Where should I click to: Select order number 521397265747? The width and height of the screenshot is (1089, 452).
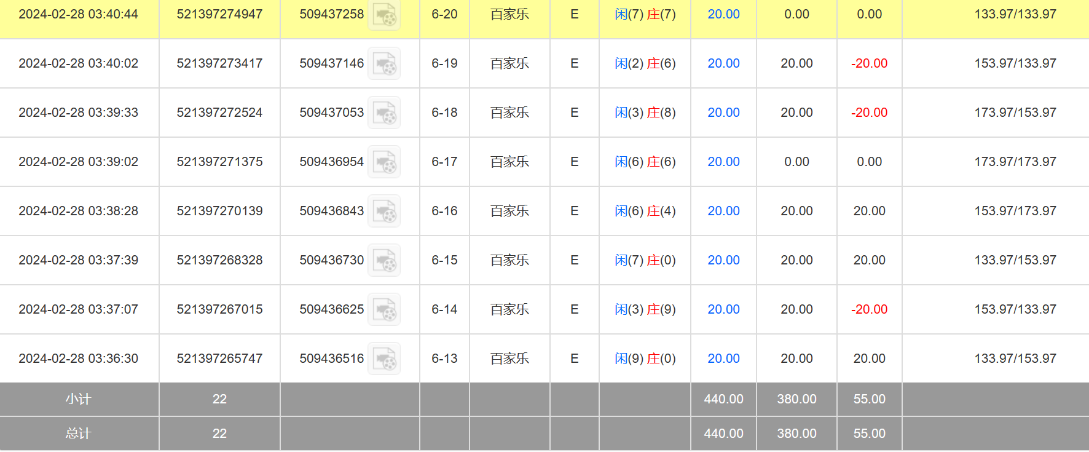click(219, 359)
